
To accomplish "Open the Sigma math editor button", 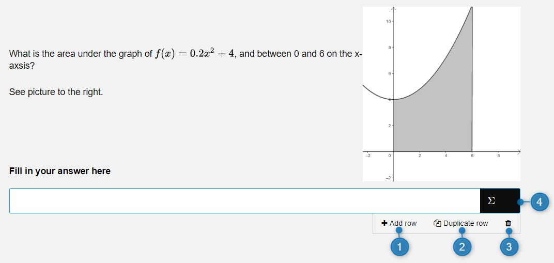I will [500, 201].
